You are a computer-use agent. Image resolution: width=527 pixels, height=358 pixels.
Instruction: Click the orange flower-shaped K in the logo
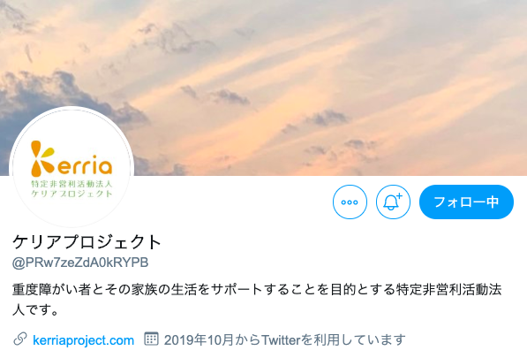[42, 158]
